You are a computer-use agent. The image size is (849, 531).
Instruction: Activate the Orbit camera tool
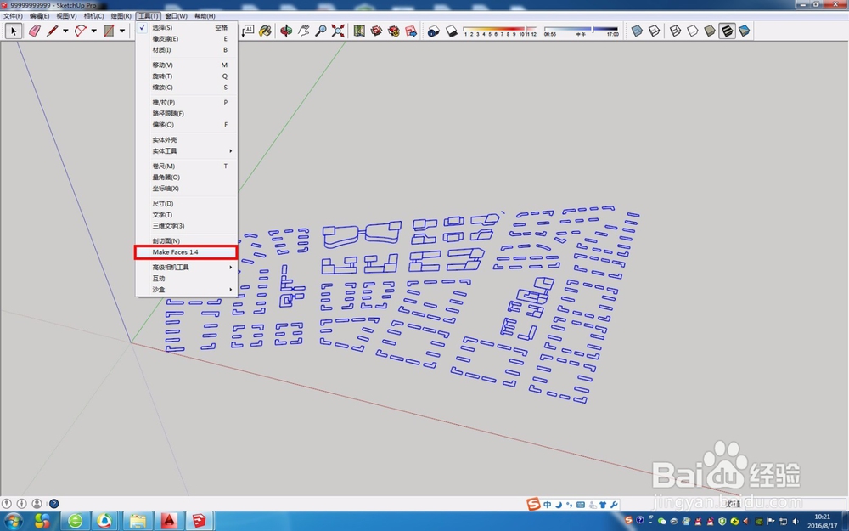pyautogui.click(x=286, y=31)
